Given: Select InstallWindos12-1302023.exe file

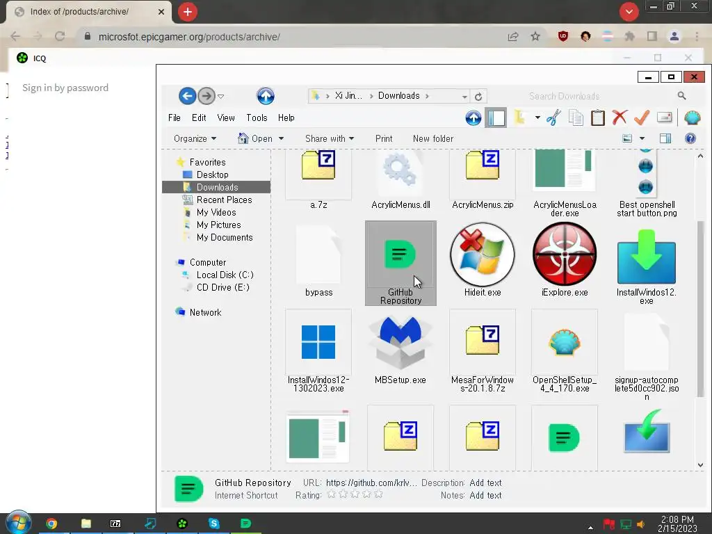Looking at the screenshot, I should [x=318, y=351].
